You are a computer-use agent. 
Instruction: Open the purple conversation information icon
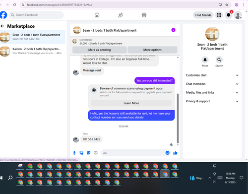173,30
